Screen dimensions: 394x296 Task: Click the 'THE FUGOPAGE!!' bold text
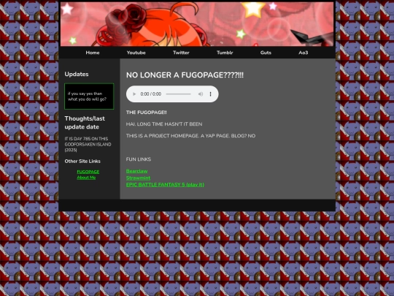(146, 113)
